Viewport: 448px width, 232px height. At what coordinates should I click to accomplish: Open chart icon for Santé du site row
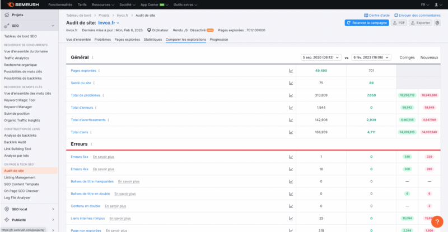coord(291,83)
